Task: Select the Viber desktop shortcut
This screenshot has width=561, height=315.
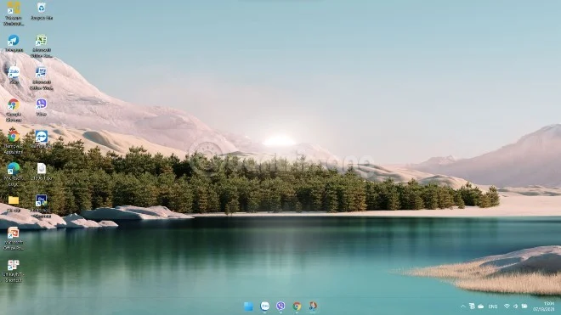Action: [x=42, y=107]
